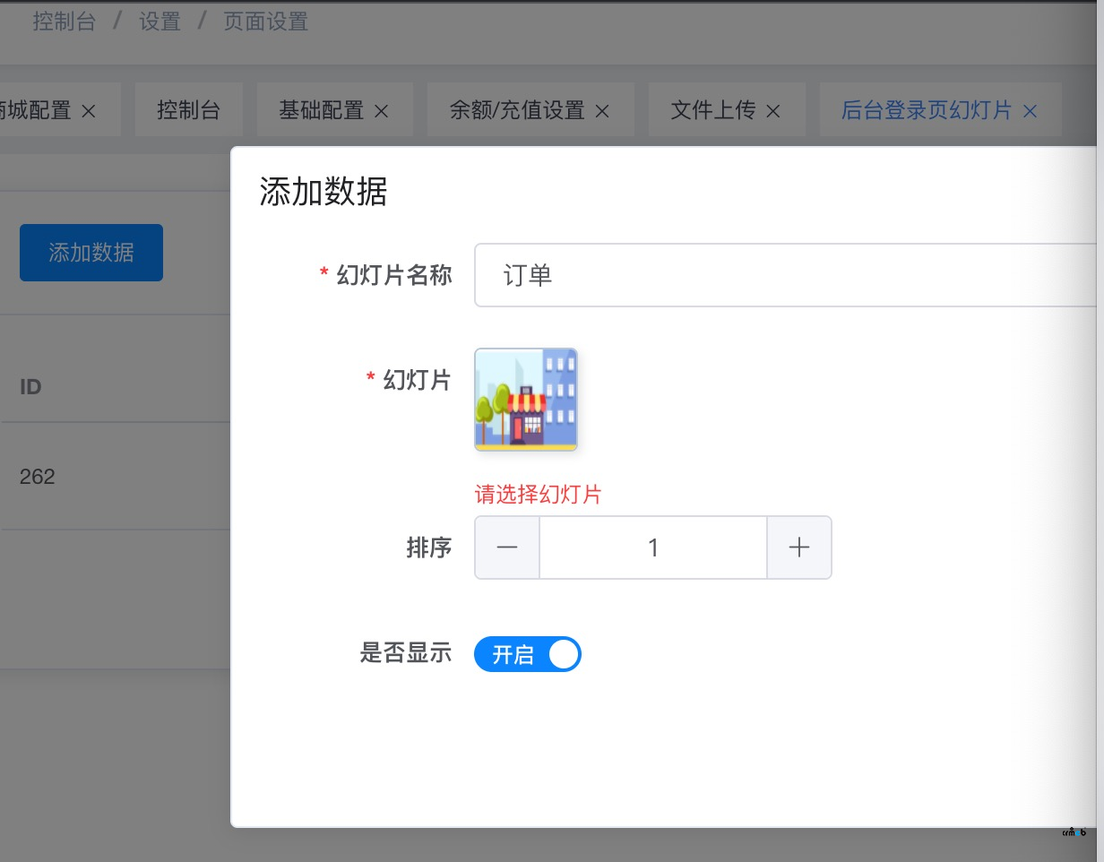Close the 文件上传 tab
Image resolution: width=1104 pixels, height=862 pixels.
pyautogui.click(x=773, y=111)
